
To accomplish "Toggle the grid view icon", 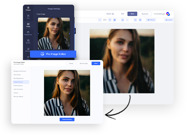I will 135,20.
